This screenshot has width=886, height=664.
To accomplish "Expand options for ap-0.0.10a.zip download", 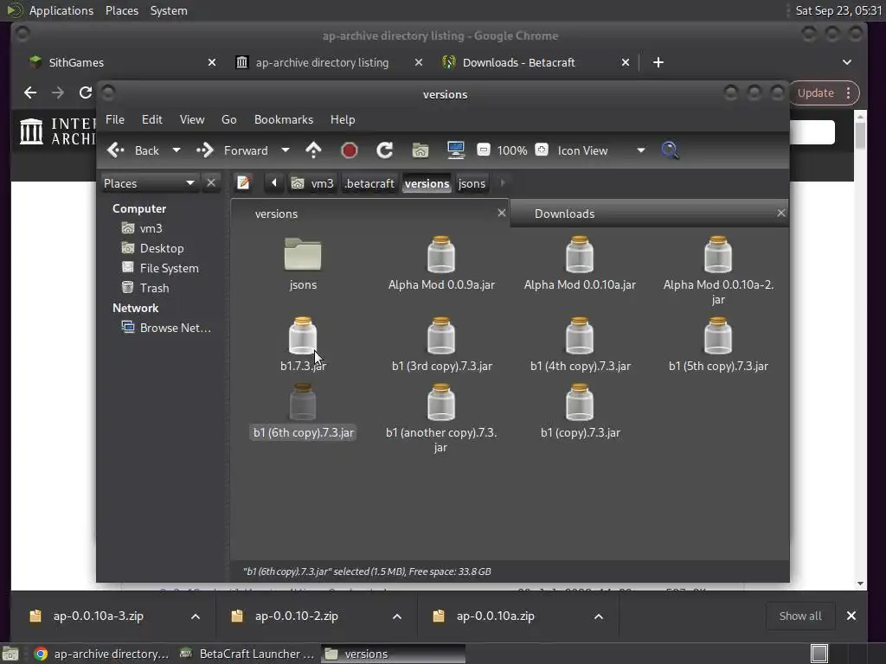I will (599, 616).
